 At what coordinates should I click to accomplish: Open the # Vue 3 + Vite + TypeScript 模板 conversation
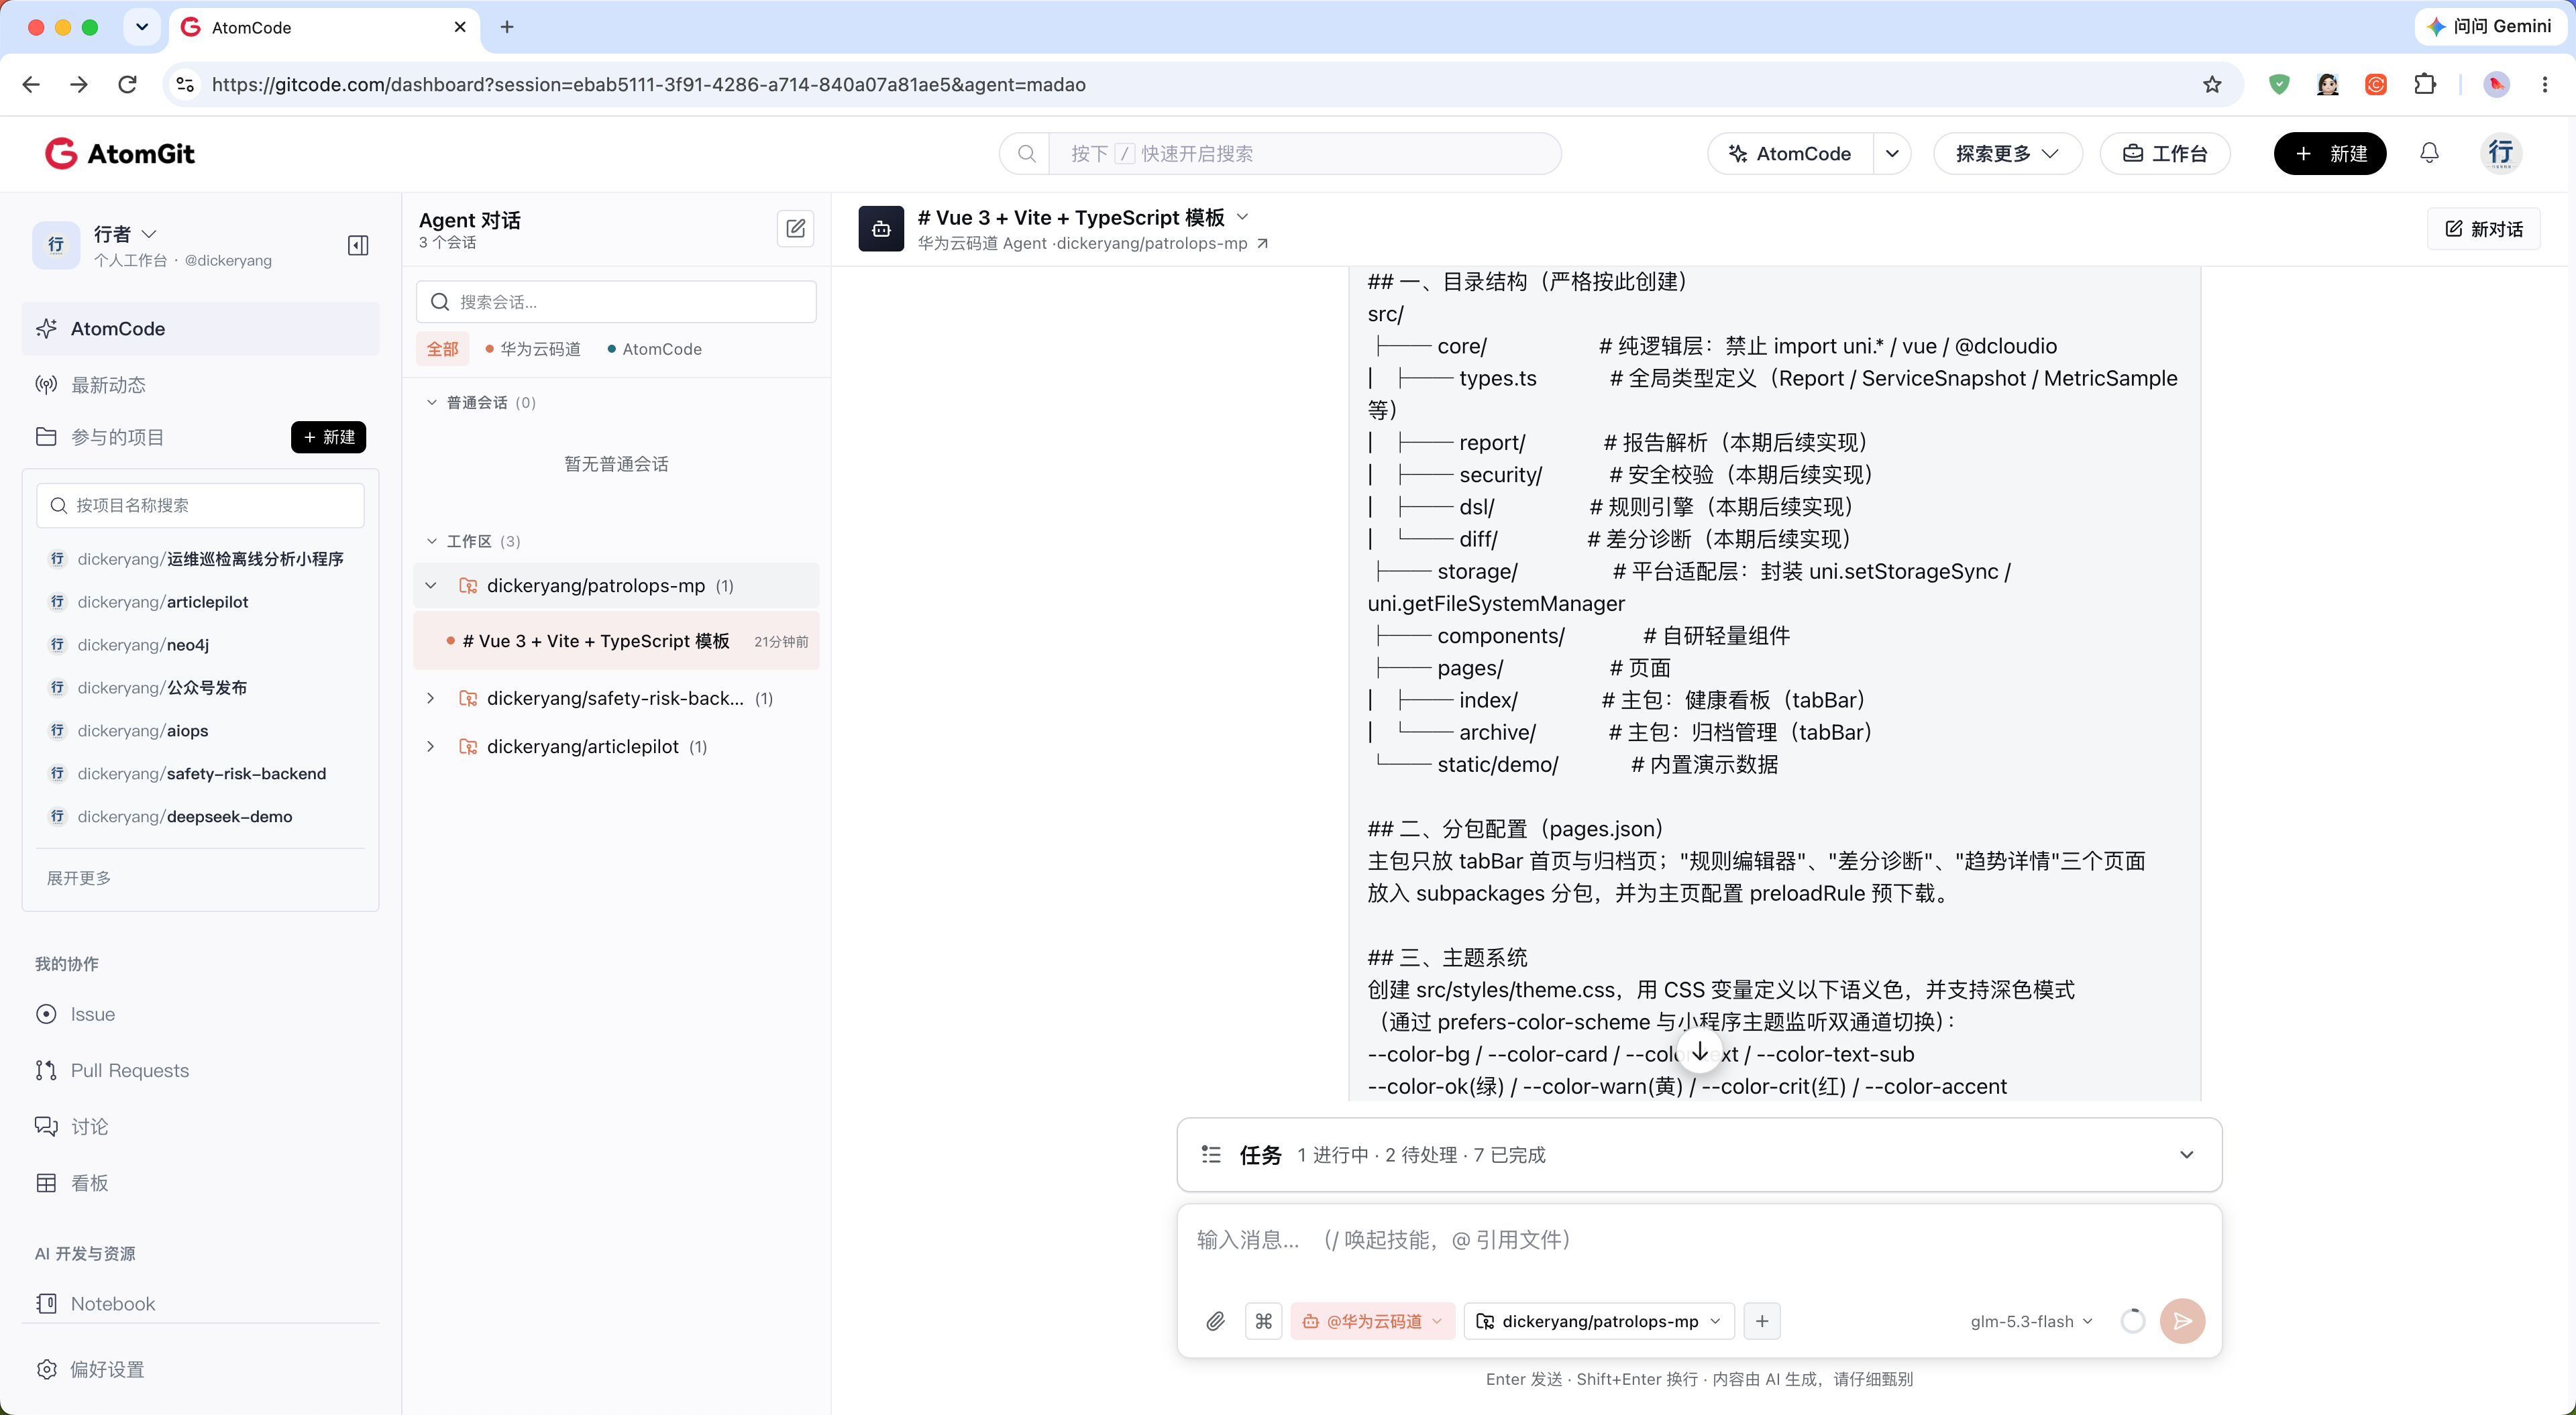616,641
